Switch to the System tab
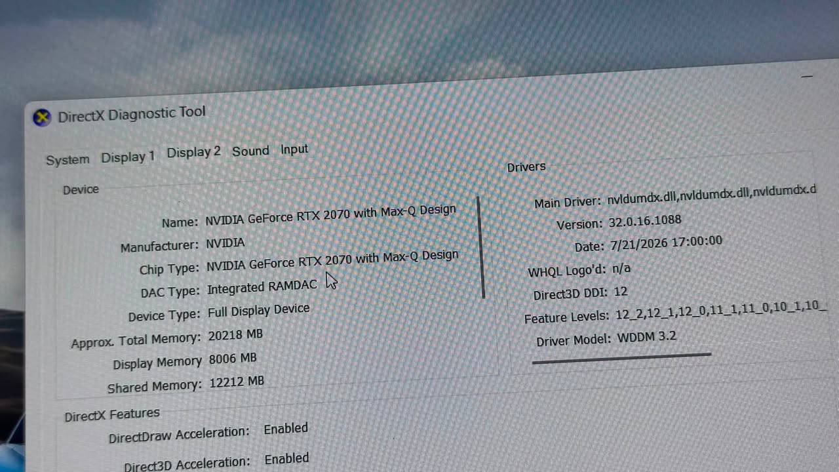Image resolution: width=839 pixels, height=472 pixels. [x=68, y=160]
